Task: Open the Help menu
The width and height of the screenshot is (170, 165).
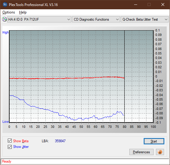Action: click(23, 12)
